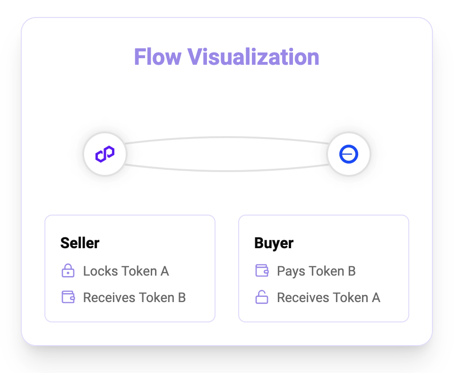Viewport: 457px width, 373px height.
Task: Click the lock icon beside Locks Token A
Action: coord(68,270)
